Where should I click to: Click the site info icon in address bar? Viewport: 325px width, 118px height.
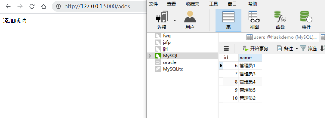(59, 7)
